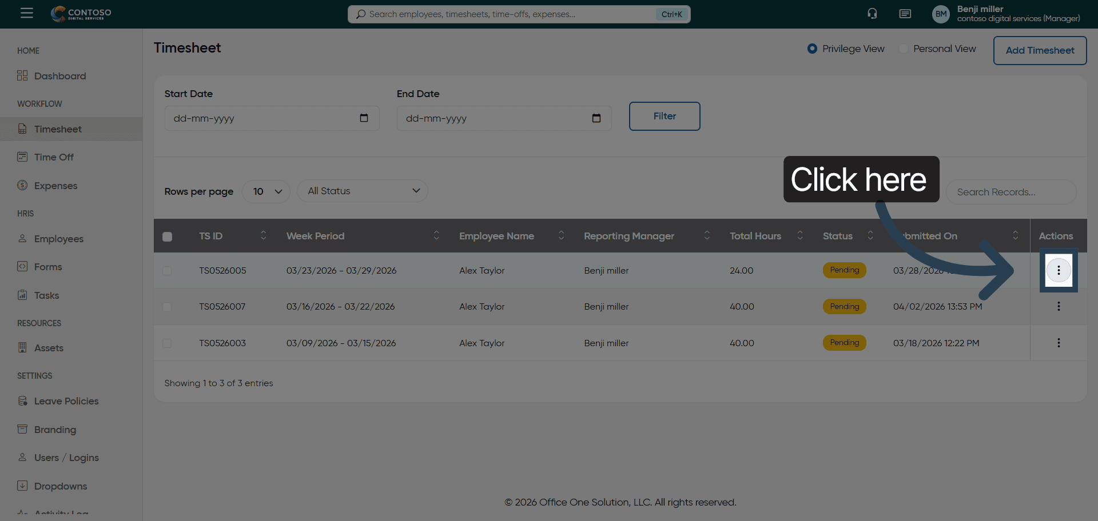Open the All Status filter dropdown
Screen dimensions: 1098x521
pyautogui.click(x=363, y=191)
